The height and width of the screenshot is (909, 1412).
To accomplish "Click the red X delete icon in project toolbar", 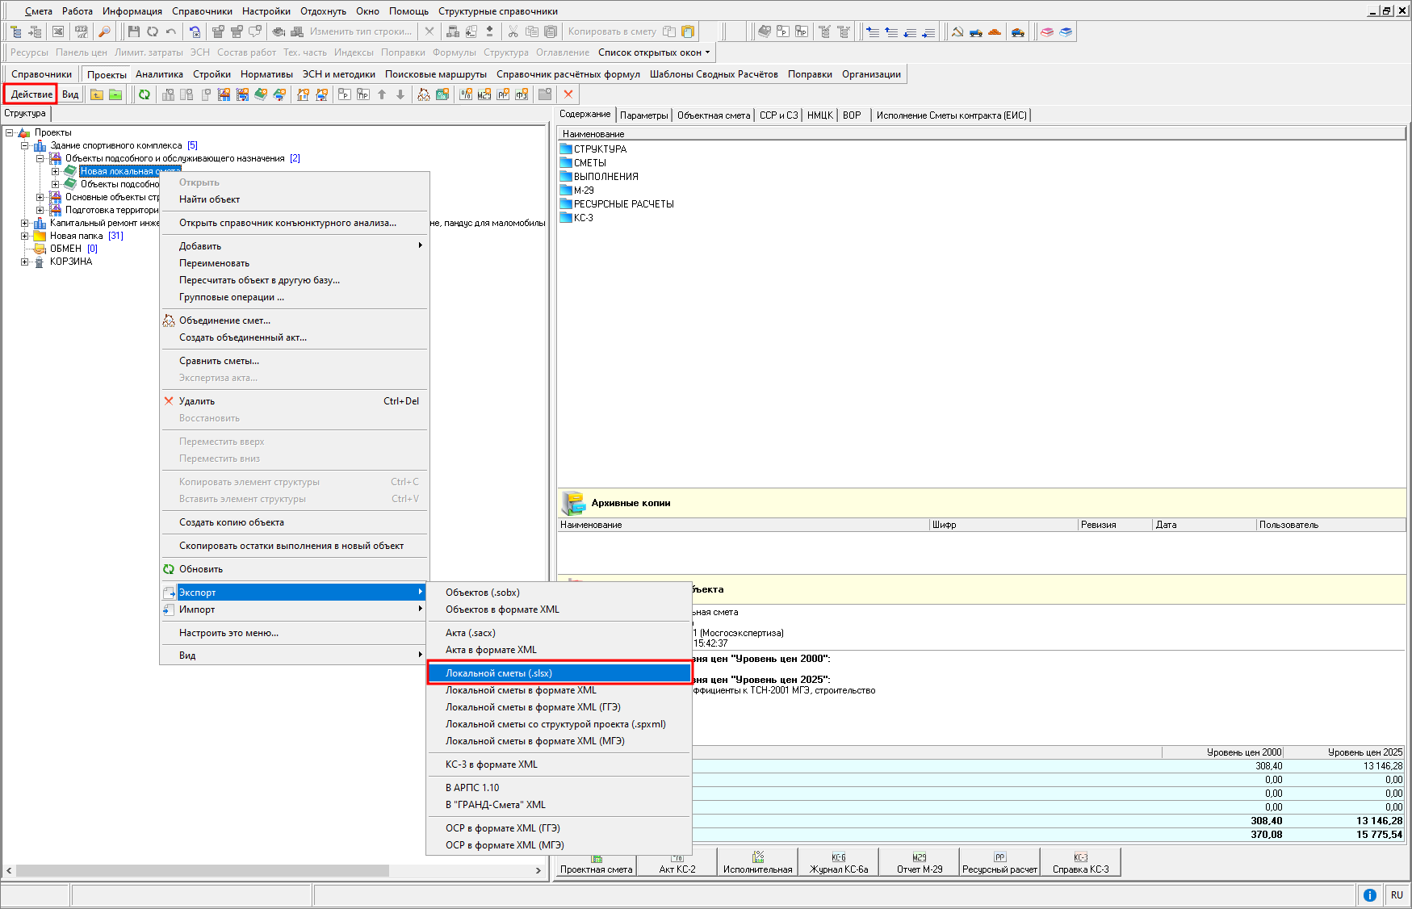I will tap(568, 94).
